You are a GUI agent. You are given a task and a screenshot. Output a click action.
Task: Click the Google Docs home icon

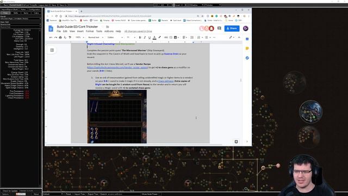click(51, 28)
